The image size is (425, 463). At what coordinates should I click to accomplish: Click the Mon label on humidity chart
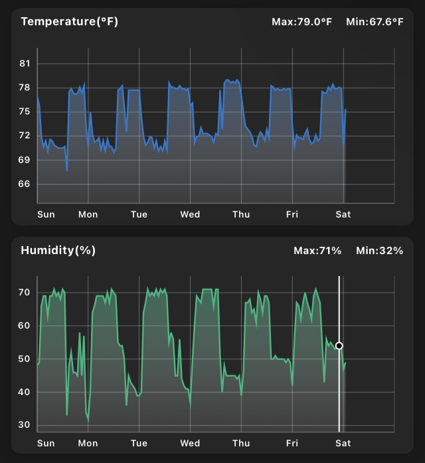pos(88,443)
